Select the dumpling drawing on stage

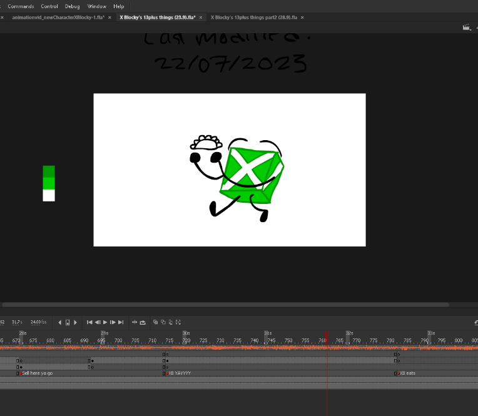click(x=206, y=143)
